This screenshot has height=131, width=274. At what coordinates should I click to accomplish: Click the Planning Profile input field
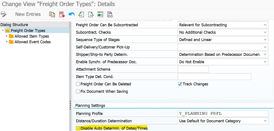[223, 113]
